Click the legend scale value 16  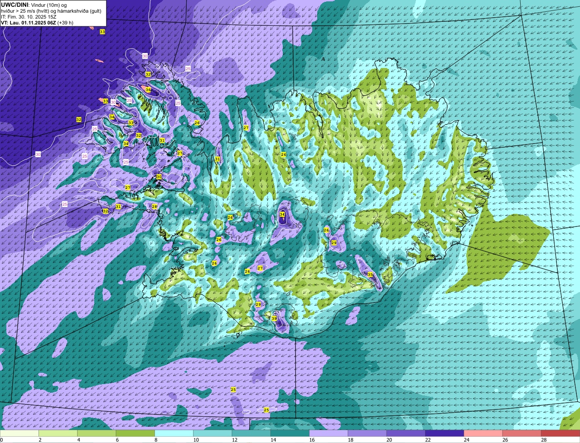tap(312, 440)
